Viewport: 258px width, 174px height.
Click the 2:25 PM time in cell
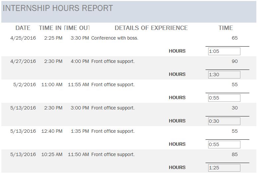[x=53, y=38]
